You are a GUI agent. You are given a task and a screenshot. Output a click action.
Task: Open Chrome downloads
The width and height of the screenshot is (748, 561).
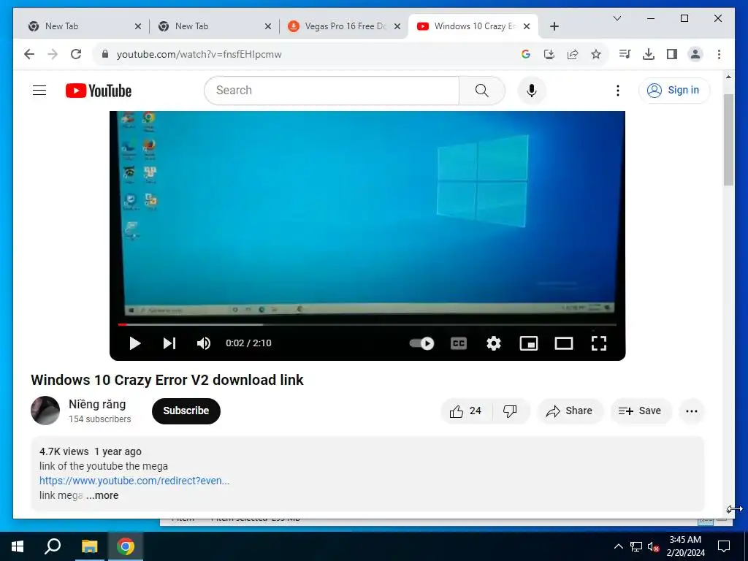tap(649, 54)
